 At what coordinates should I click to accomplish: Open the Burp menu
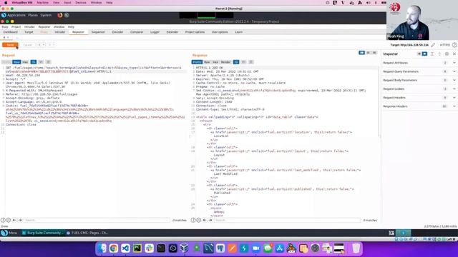pos(5,27)
